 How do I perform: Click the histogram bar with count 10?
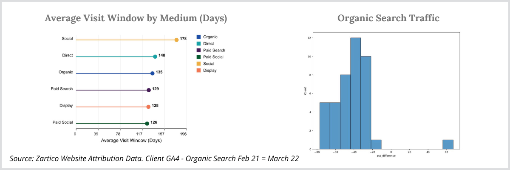(x=366, y=102)
